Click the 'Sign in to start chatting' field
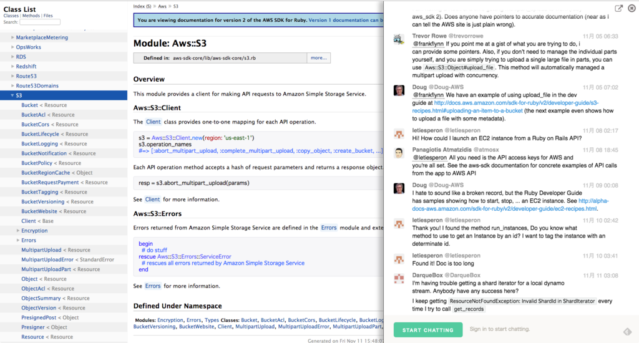The width and height of the screenshot is (639, 343). 500,329
